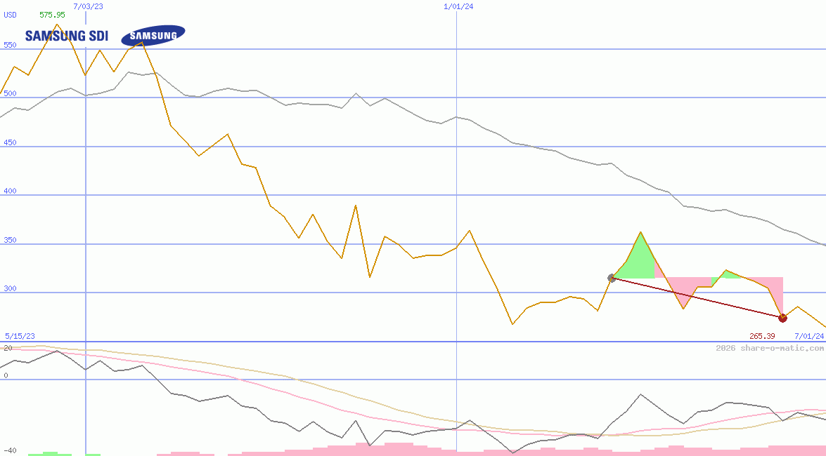This screenshot has height=456, width=826.
Task: Click the dark red trend line
Action: coord(697,297)
